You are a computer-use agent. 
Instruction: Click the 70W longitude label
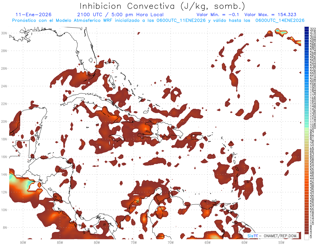pyautogui.click(x=171, y=243)
